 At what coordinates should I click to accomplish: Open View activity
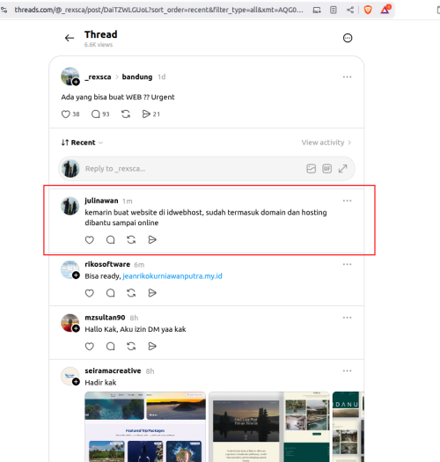click(x=326, y=143)
